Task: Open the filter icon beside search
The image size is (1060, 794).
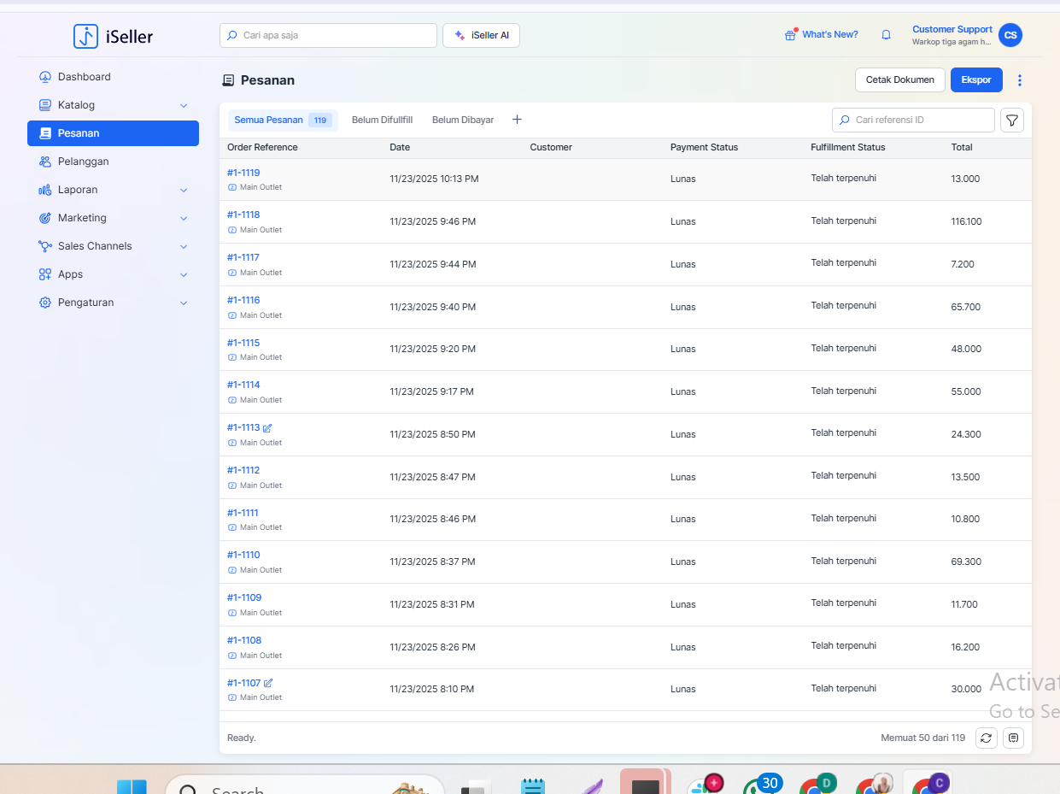Action: 1011,121
